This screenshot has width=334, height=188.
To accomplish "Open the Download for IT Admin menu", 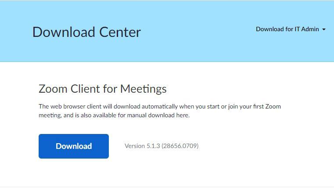I will point(291,29).
